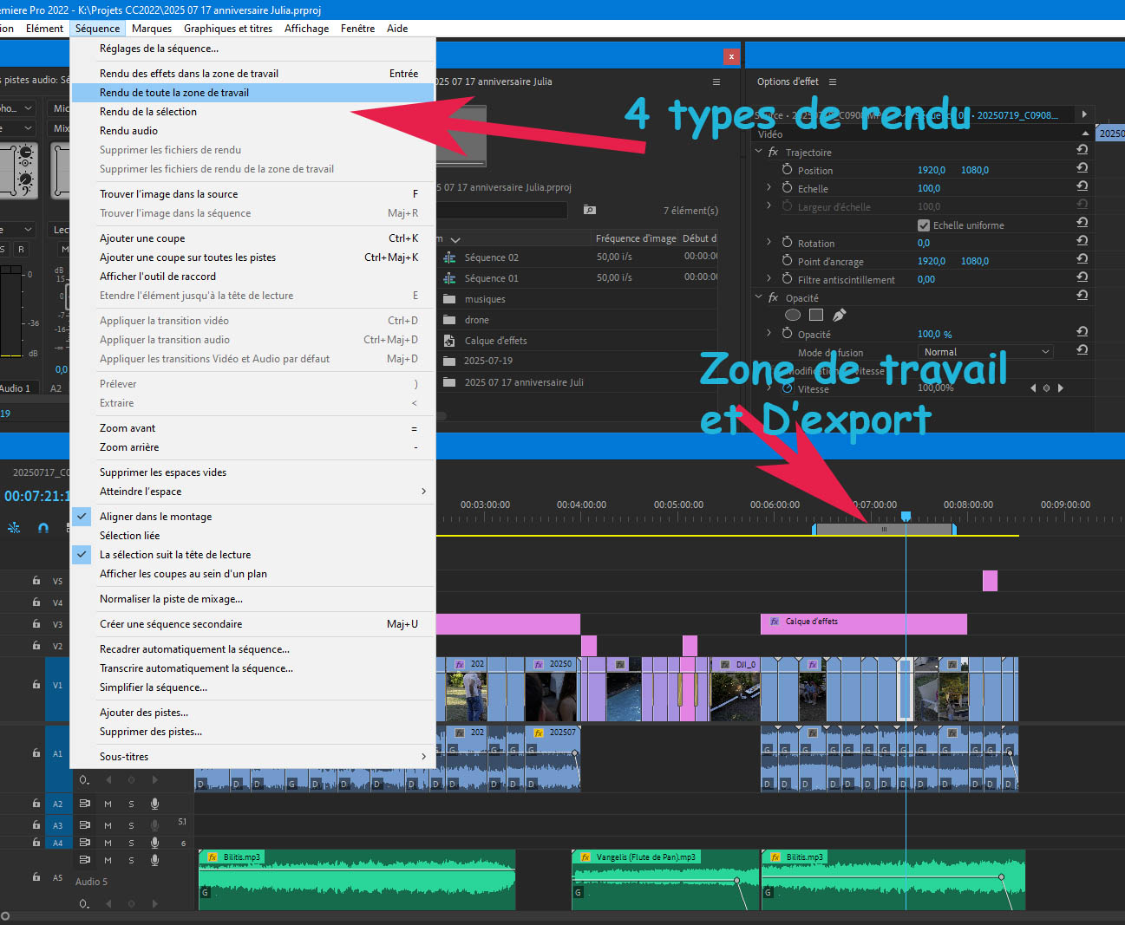This screenshot has height=925, width=1125.
Task: Select the pen mask tool under Opacité
Action: 839,316
